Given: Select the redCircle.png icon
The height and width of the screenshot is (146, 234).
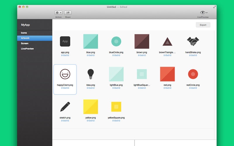Looking at the screenshot, I should point(193,74).
